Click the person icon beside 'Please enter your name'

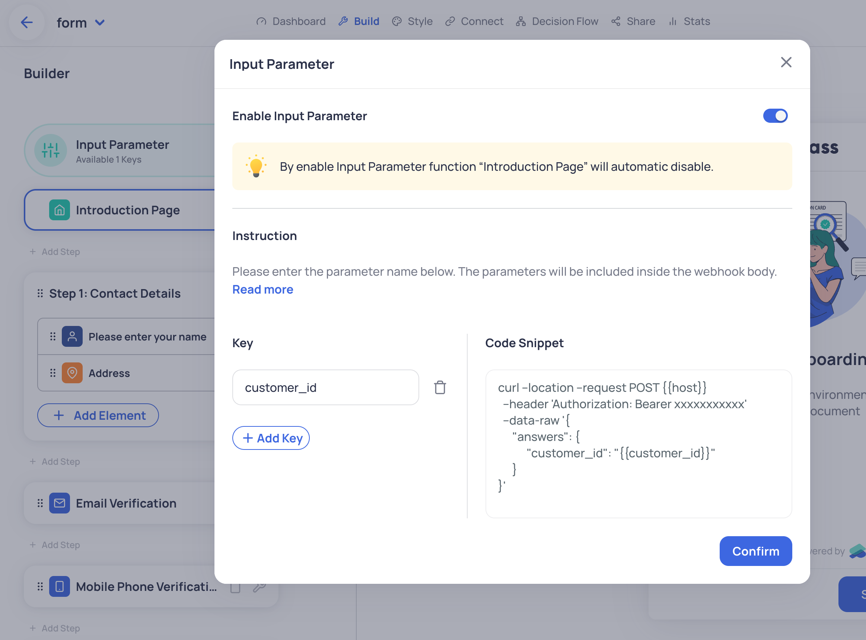tap(73, 336)
